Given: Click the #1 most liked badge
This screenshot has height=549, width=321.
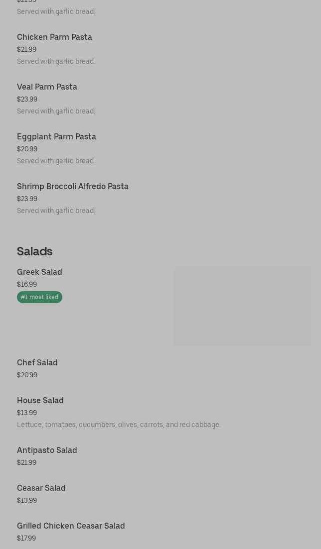Looking at the screenshot, I should [39, 297].
